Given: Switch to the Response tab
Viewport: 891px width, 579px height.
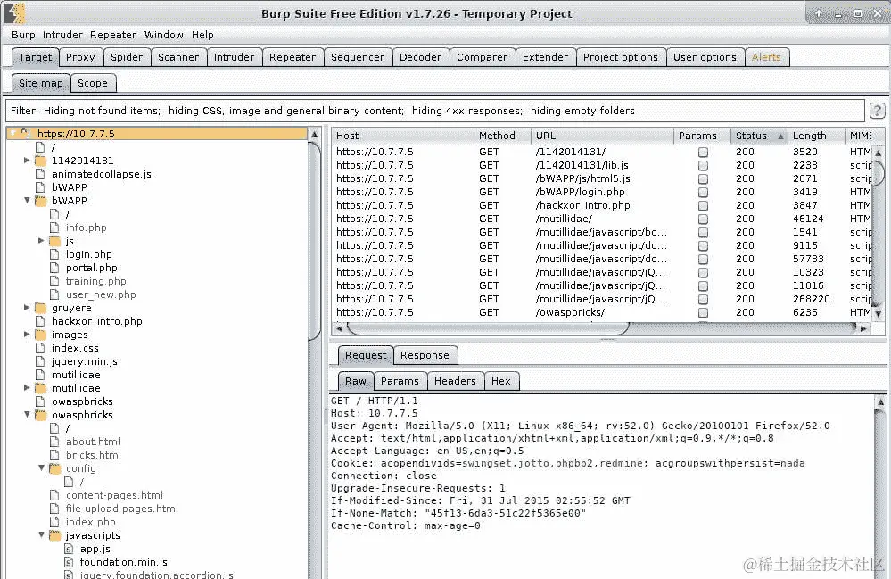Looking at the screenshot, I should (x=425, y=355).
